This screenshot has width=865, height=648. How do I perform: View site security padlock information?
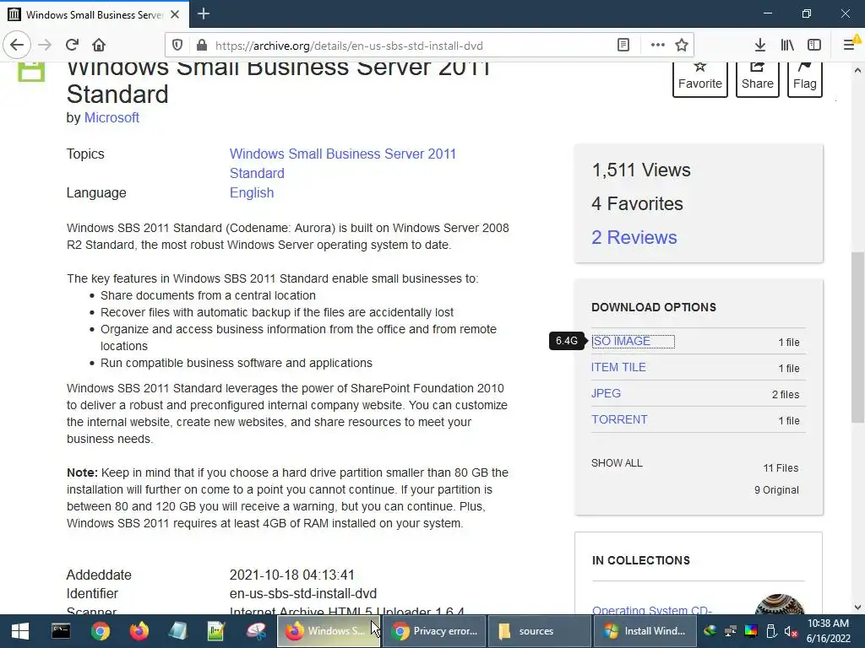(202, 46)
